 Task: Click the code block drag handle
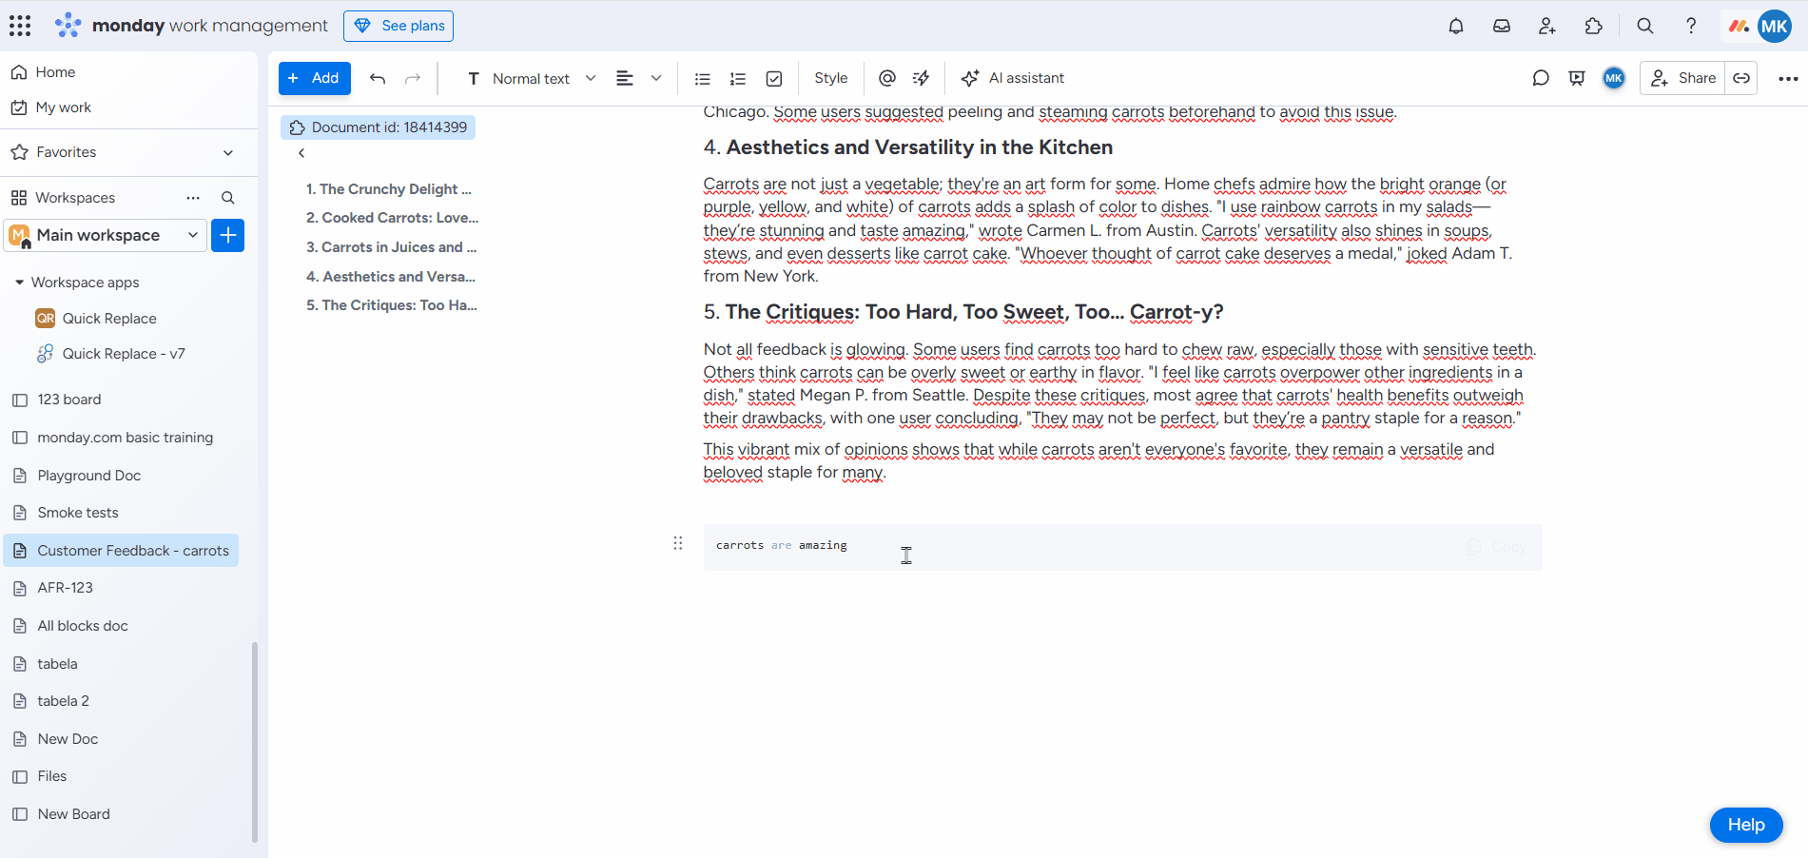click(x=678, y=543)
